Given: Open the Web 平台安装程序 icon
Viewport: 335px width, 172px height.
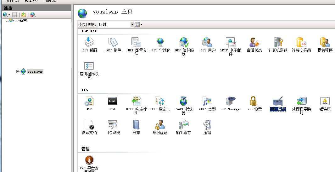Looking at the screenshot, I should (89, 160).
